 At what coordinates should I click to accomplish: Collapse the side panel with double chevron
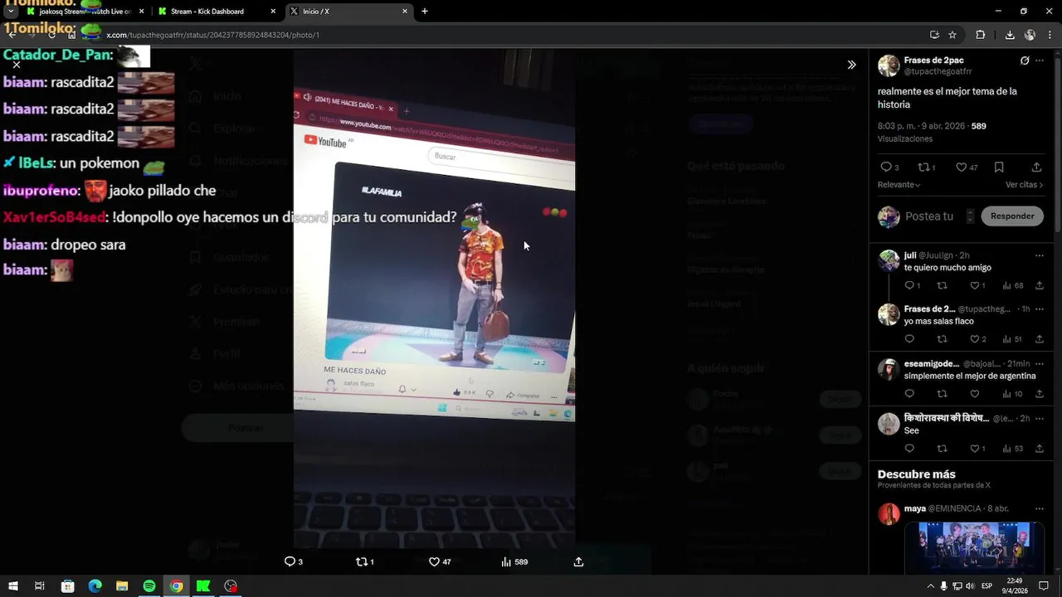[x=851, y=65]
